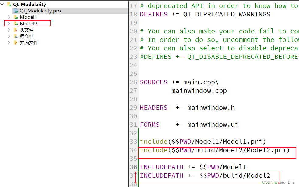The width and height of the screenshot is (299, 187).
Task: Expand the Model1 subproject node
Action: 9,17
